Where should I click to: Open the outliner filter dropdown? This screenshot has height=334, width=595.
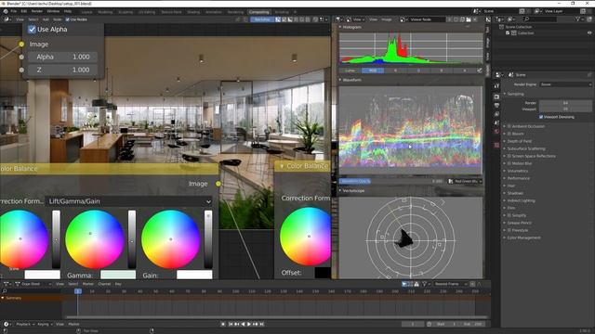[579, 19]
